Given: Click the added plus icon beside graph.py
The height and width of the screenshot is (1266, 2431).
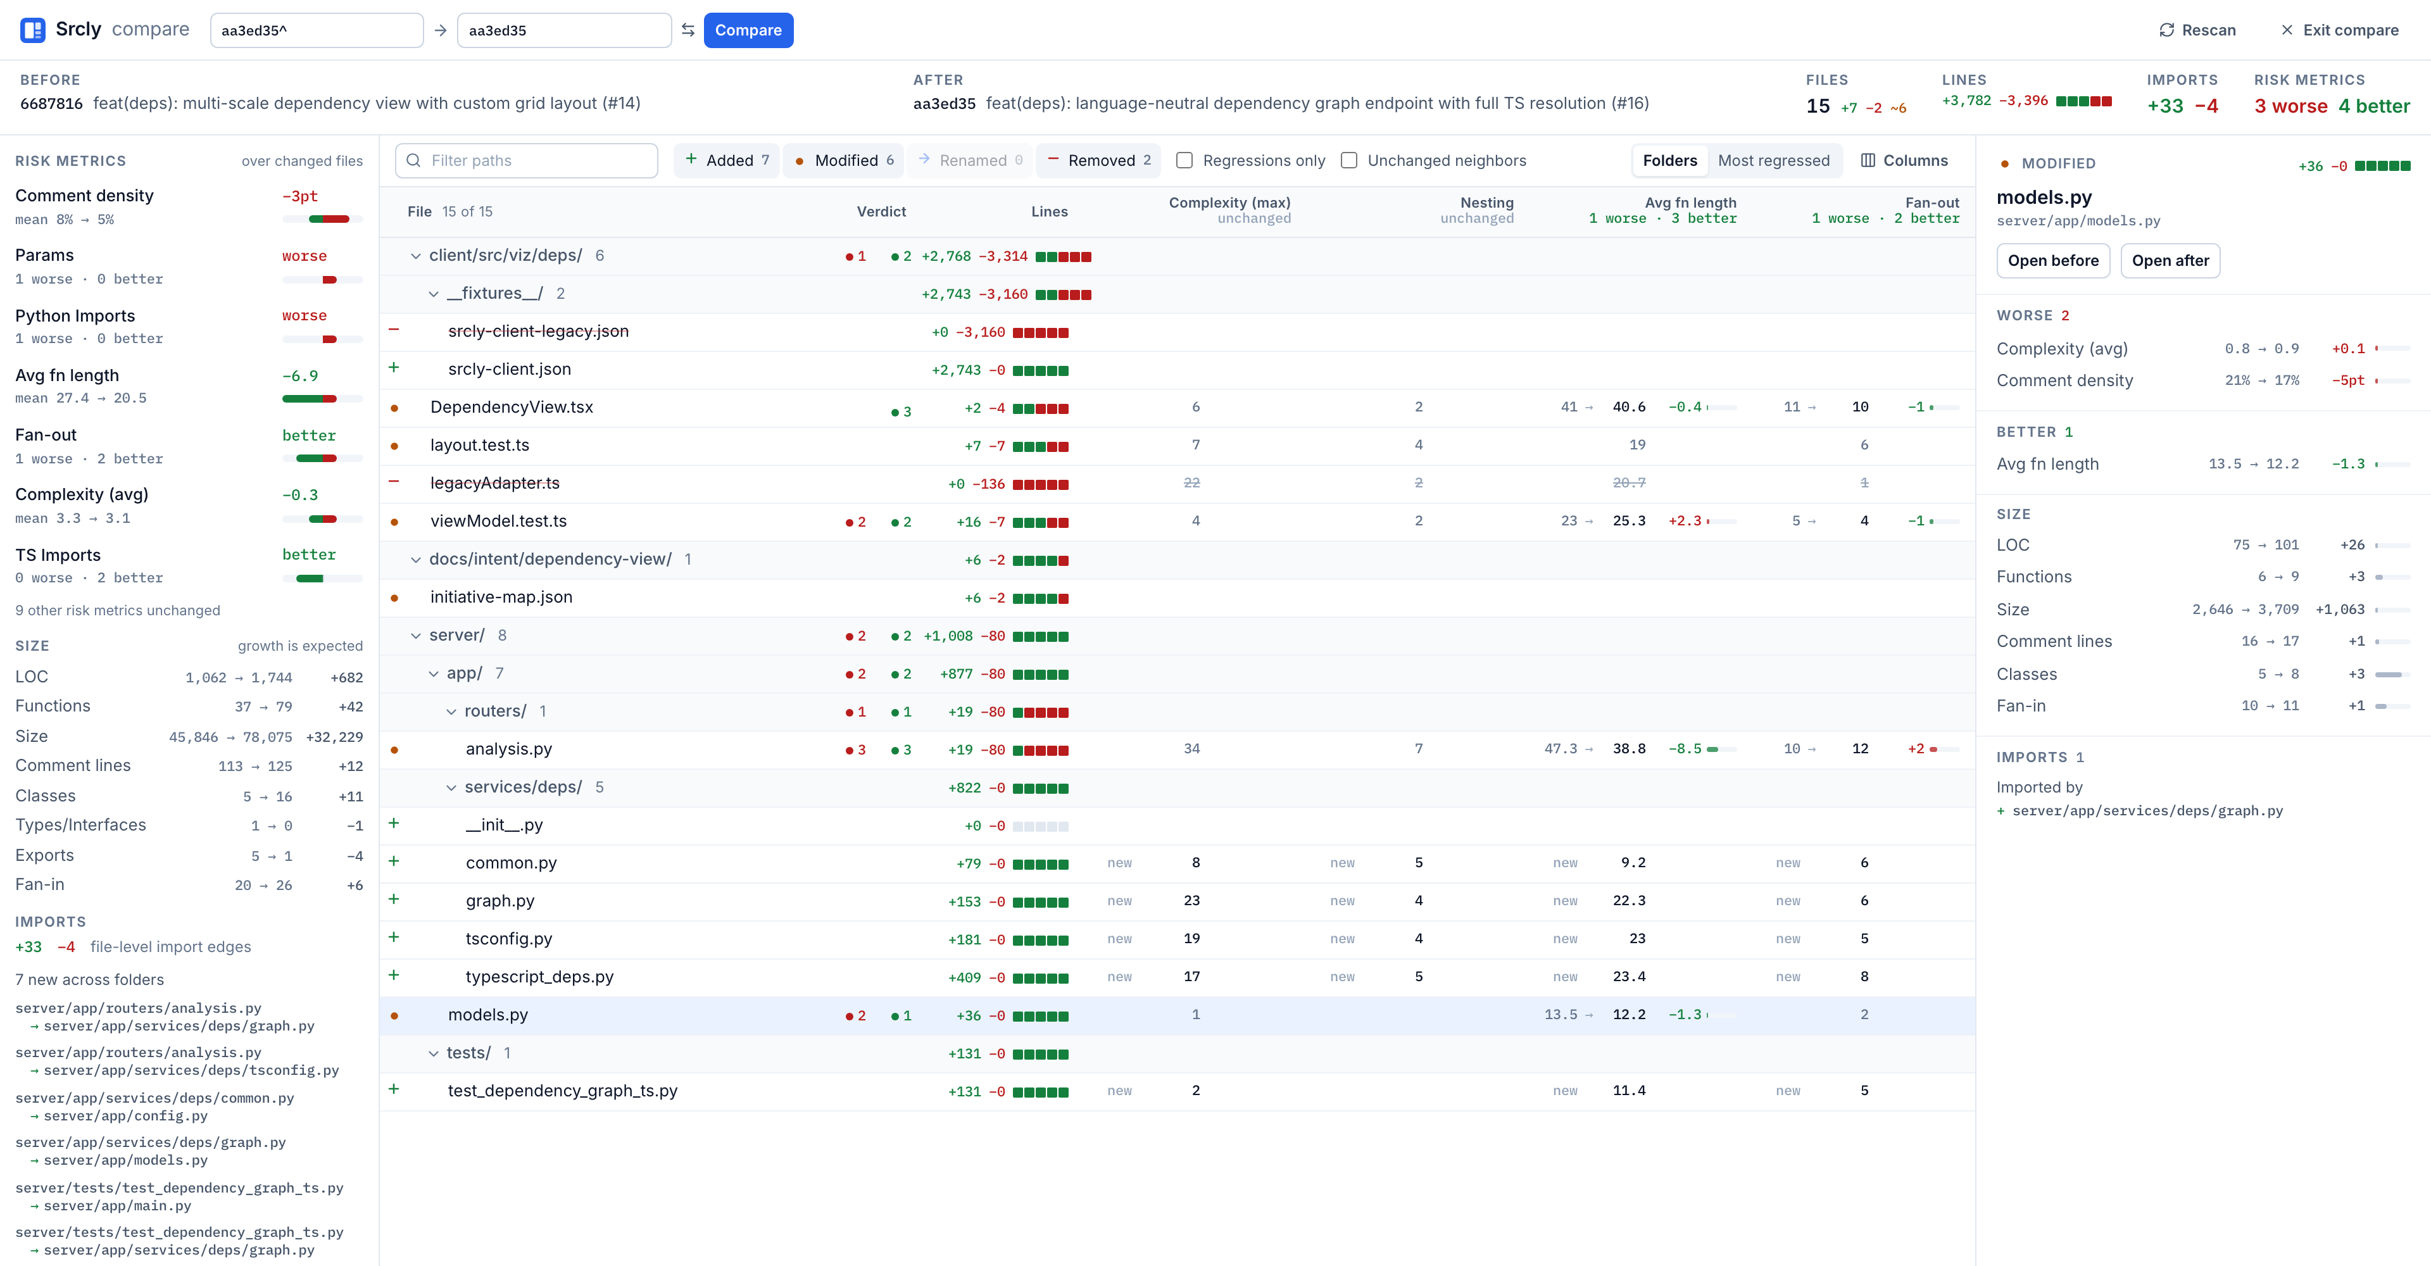Looking at the screenshot, I should [x=394, y=899].
